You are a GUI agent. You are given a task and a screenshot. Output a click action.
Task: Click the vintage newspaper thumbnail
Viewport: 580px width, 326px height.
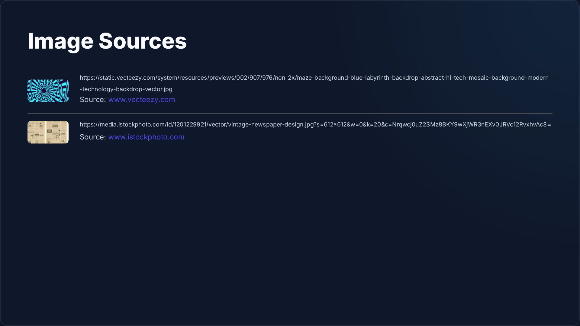[48, 132]
